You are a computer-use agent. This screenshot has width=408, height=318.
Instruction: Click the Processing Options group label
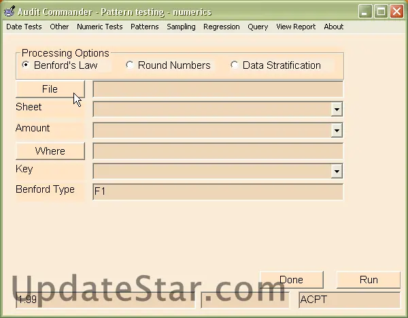[65, 53]
